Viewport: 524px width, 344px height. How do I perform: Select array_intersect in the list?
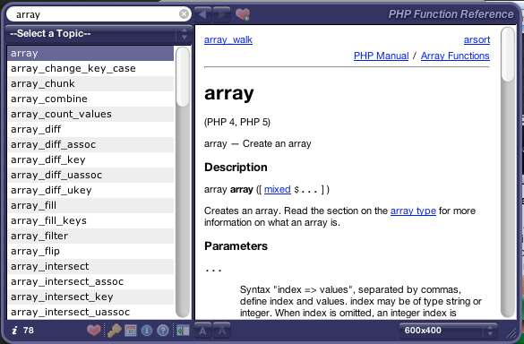90,266
